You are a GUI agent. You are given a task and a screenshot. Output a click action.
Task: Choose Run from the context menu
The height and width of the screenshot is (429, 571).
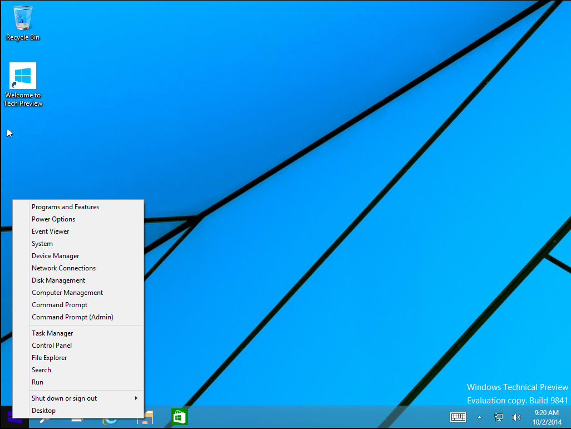pos(37,382)
